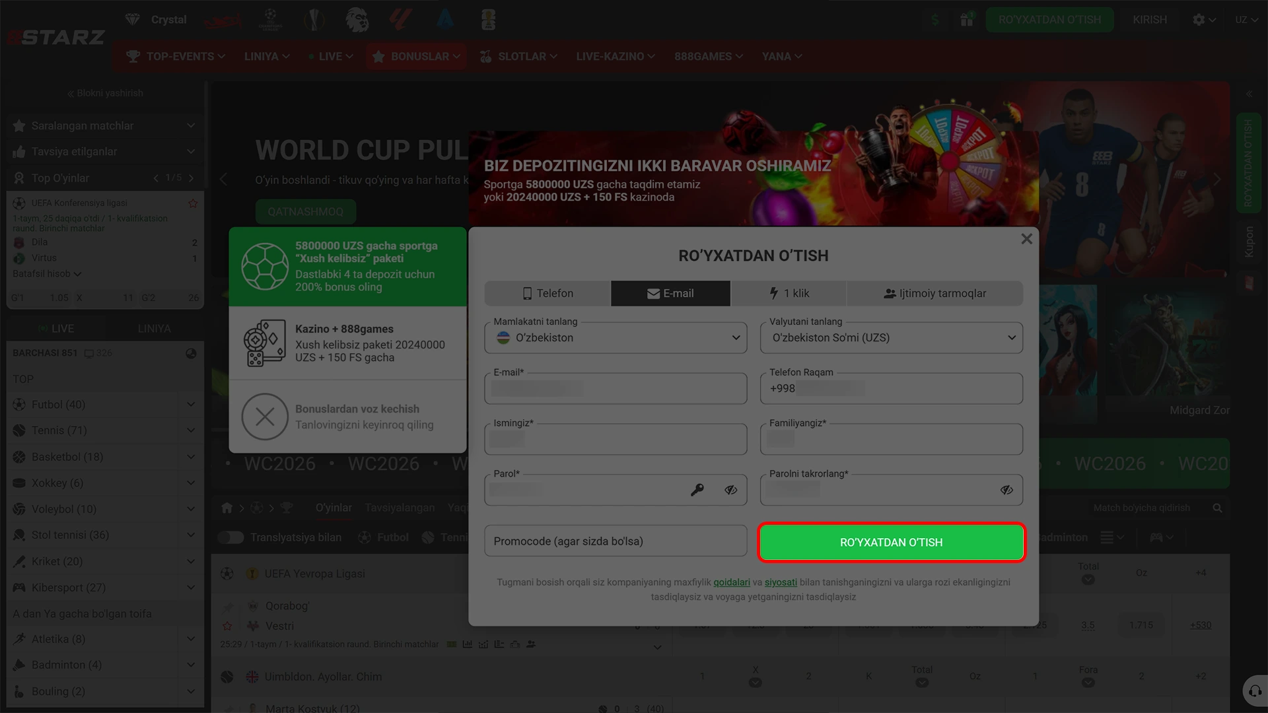Expand the Basketbol (18) sport category
Image resolution: width=1268 pixels, height=713 pixels.
pyautogui.click(x=191, y=457)
